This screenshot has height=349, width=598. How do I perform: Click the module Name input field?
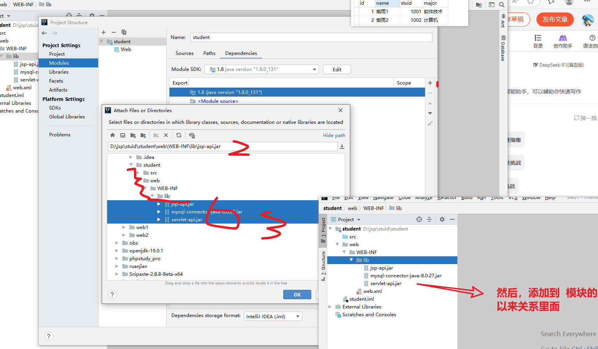311,37
